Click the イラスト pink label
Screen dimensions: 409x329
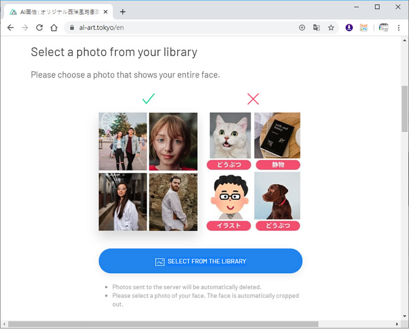click(x=229, y=225)
